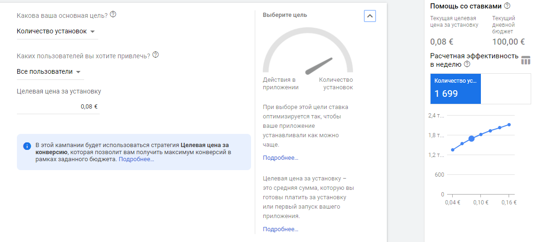534x242 pixels.
Task: Click Целевая цена за установку field label
Action: (x=59, y=91)
